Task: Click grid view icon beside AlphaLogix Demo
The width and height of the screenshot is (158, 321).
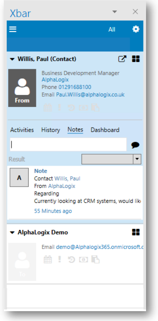Action: coord(136,232)
